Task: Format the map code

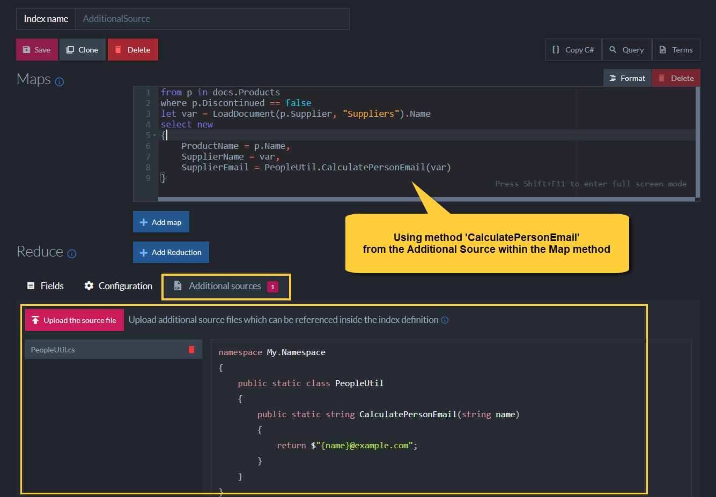Action: coord(628,78)
